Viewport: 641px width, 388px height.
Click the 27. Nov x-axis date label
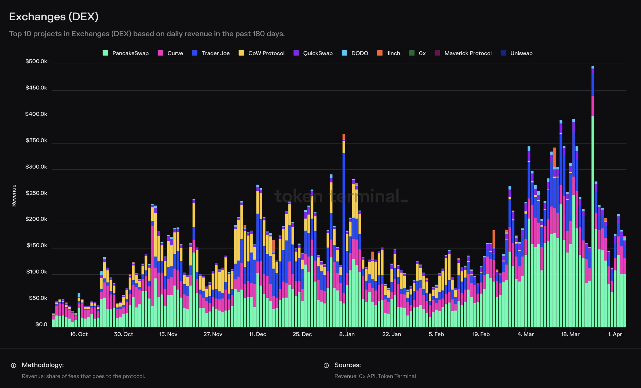click(213, 334)
